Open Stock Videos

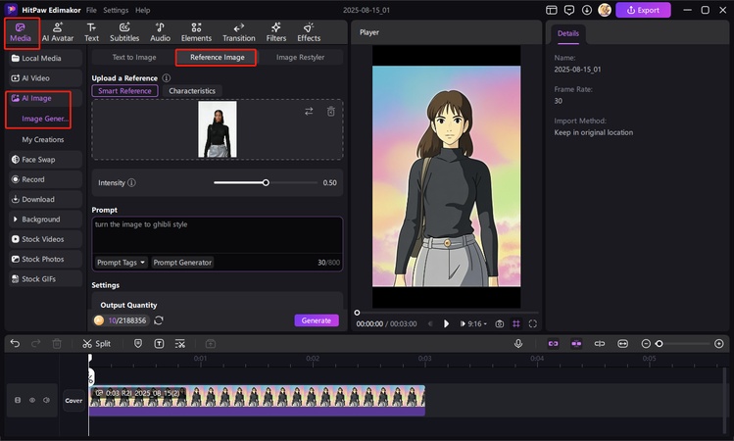pyautogui.click(x=45, y=239)
